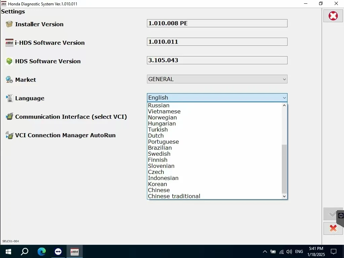
Task: Click the language list scroll-down arrow
Action: tap(284, 196)
